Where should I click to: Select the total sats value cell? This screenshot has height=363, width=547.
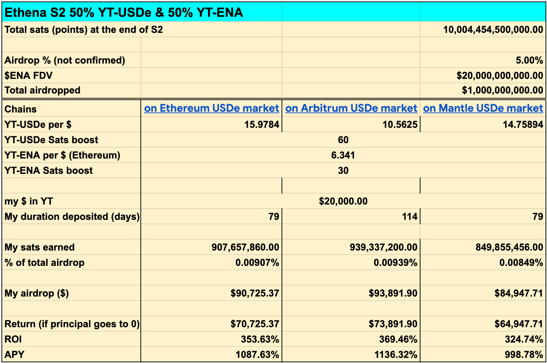pos(483,30)
